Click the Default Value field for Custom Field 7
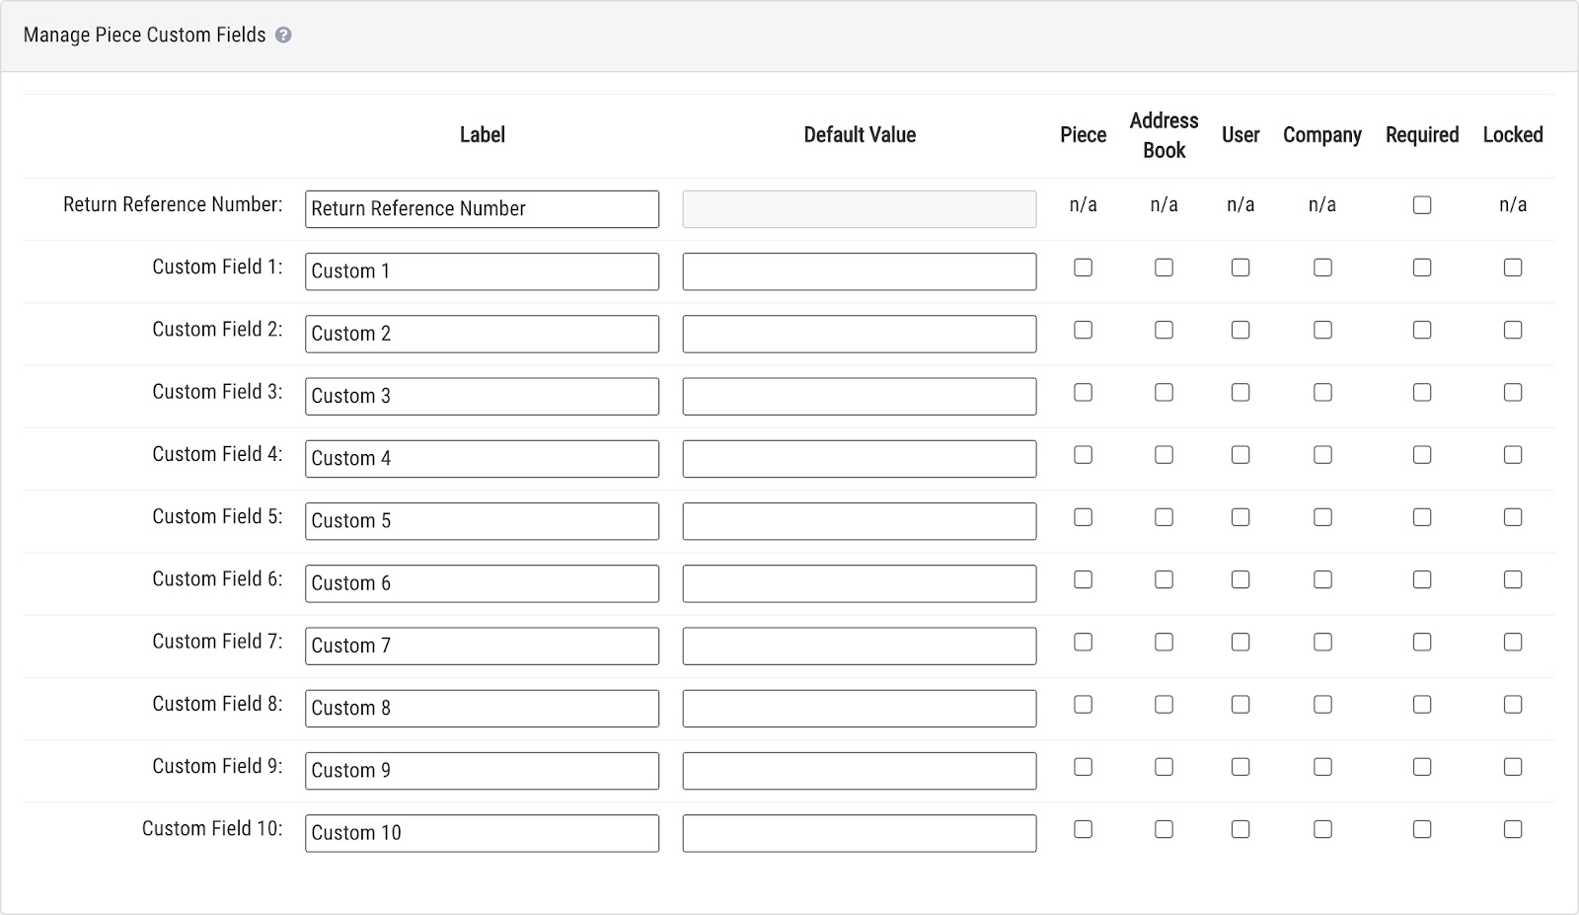The image size is (1579, 915). 859,646
